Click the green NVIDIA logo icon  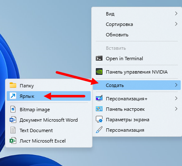pos(99,72)
